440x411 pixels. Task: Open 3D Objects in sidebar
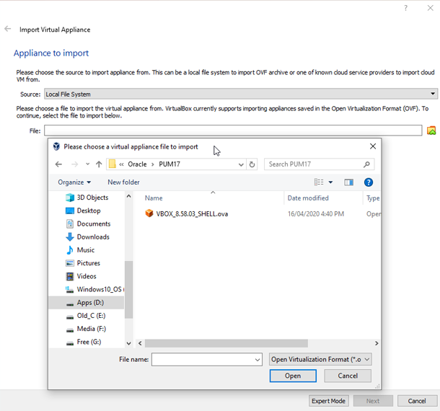[92, 198]
